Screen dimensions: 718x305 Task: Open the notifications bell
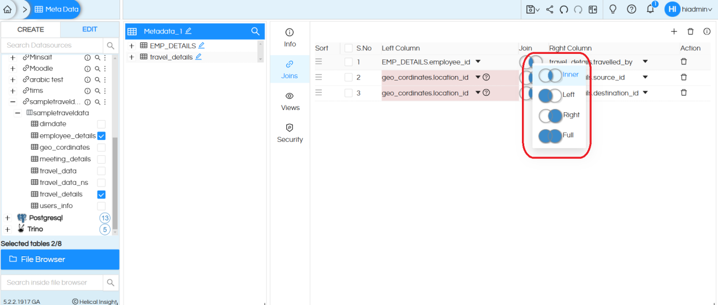click(651, 9)
